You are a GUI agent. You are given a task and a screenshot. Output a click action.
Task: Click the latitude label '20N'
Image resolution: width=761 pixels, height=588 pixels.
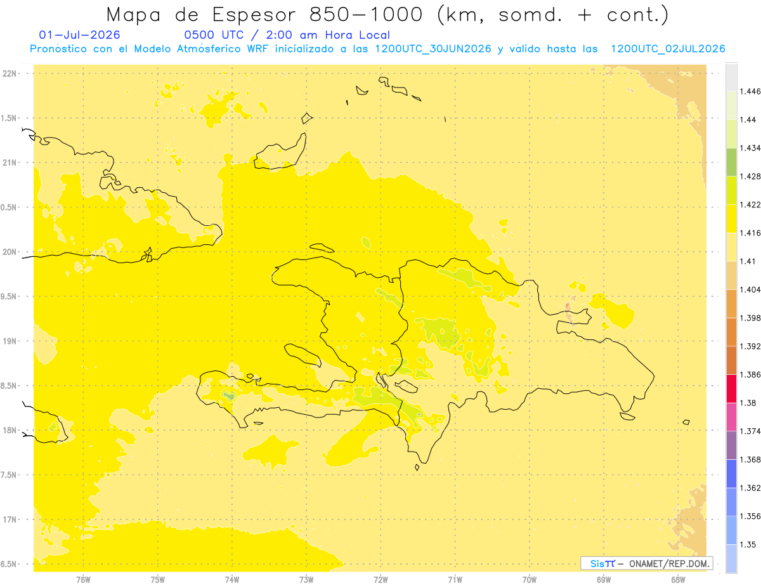pos(10,252)
